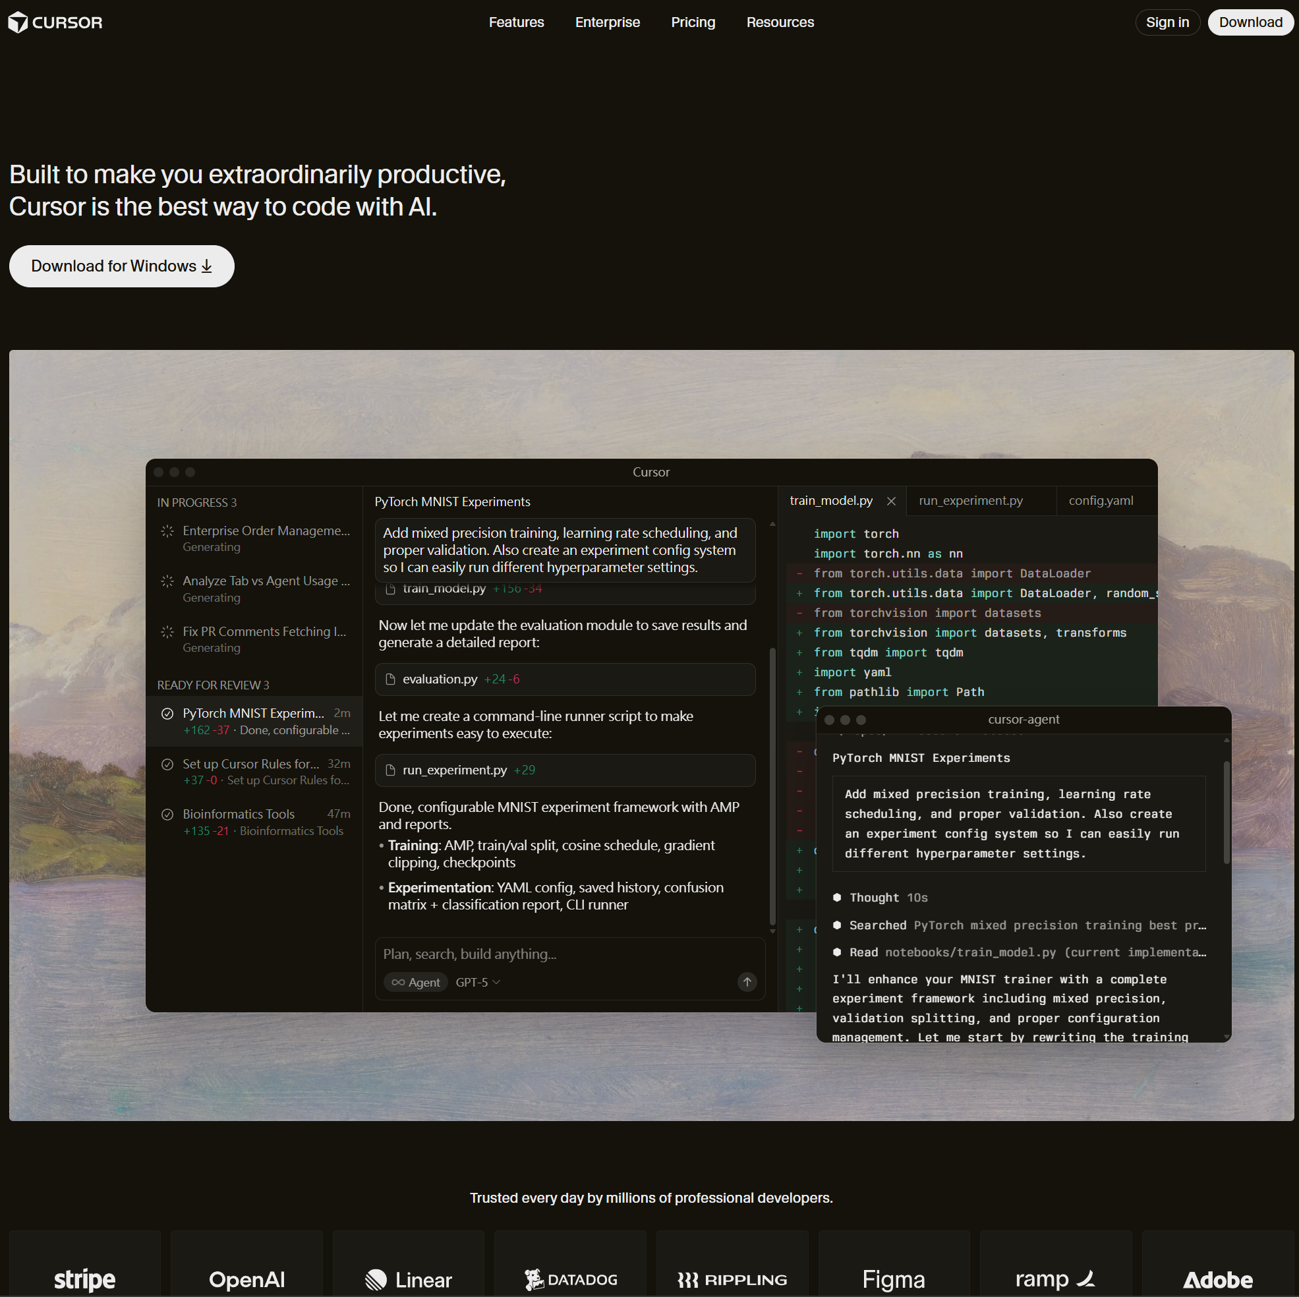Click the Cursor cube logo icon
1299x1297 pixels.
click(18, 22)
